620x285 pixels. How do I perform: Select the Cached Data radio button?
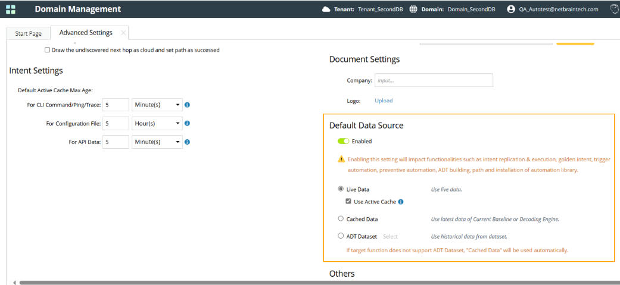pos(341,219)
